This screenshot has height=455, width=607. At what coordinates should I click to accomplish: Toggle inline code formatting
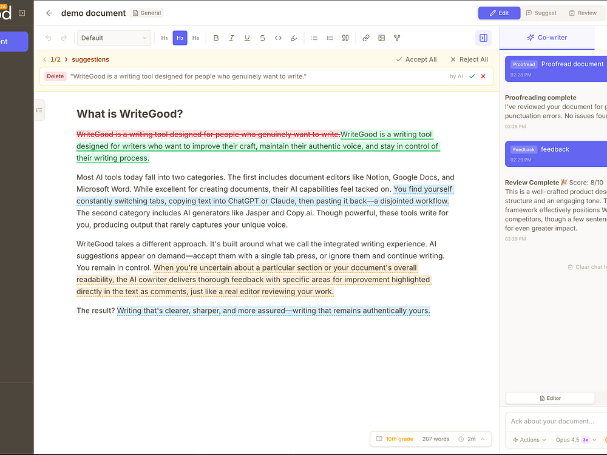point(278,38)
